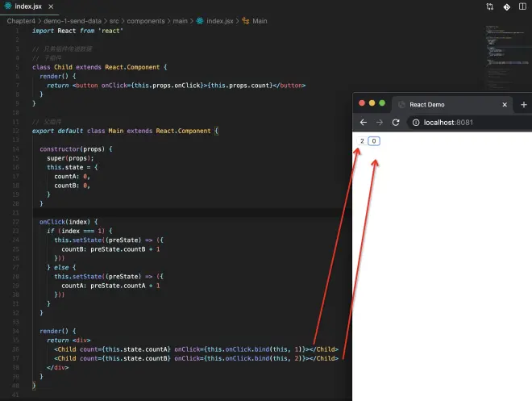Click the Child countA JSX line
Viewport: 532px width, 401px height.
[196, 349]
